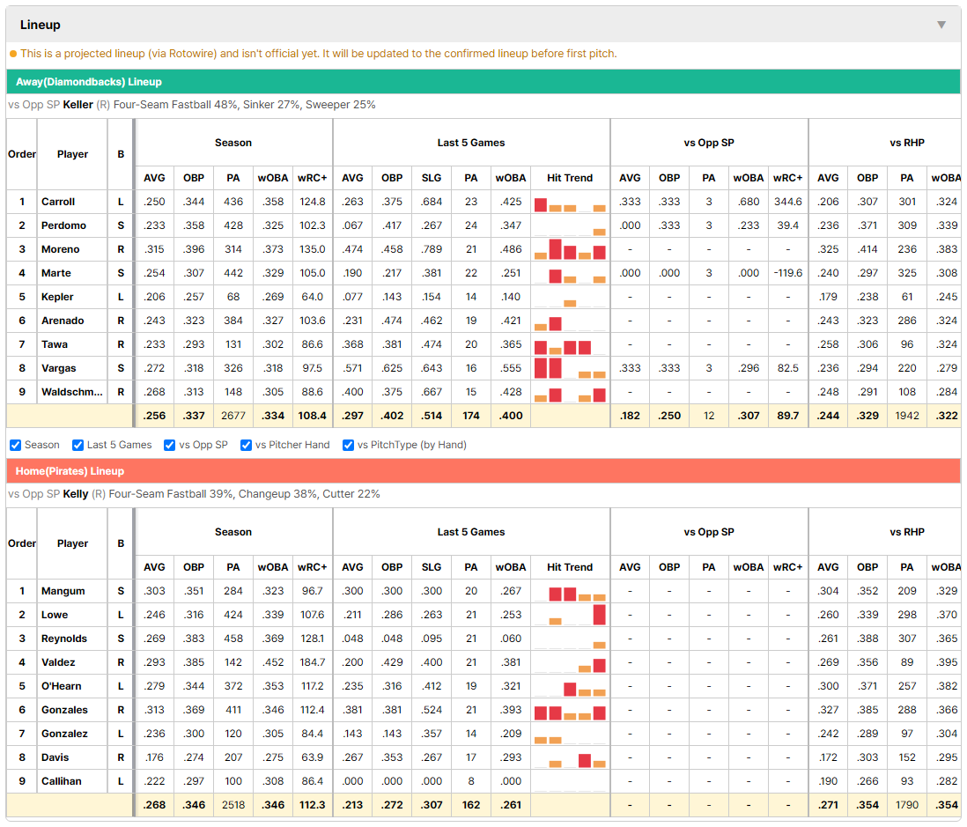Image resolution: width=967 pixels, height=827 pixels.
Task: Click the orange projected lineup notice dot
Action: coord(13,54)
